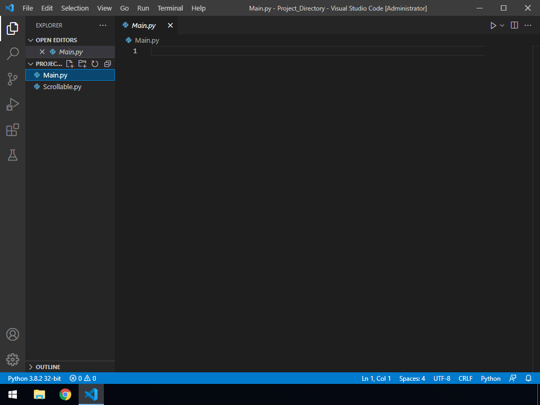Launch Google Chrome from the taskbar
Viewport: 540px width, 405px height.
coord(65,394)
